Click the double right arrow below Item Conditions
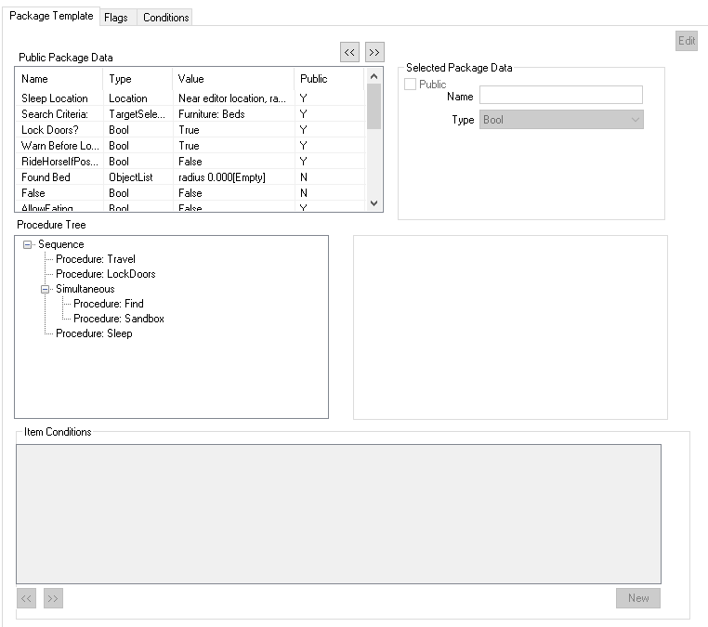 pos(53,599)
